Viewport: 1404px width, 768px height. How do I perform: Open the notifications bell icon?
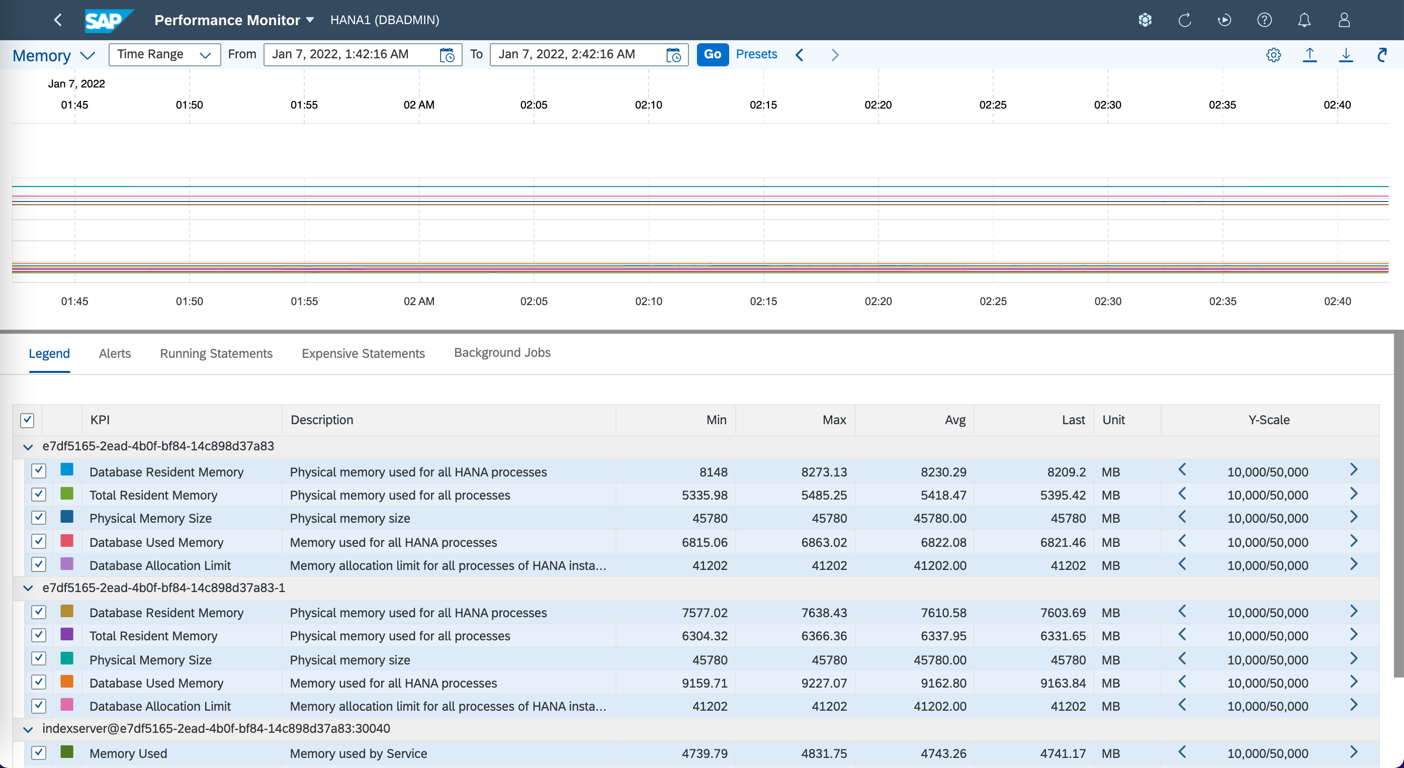click(x=1304, y=20)
